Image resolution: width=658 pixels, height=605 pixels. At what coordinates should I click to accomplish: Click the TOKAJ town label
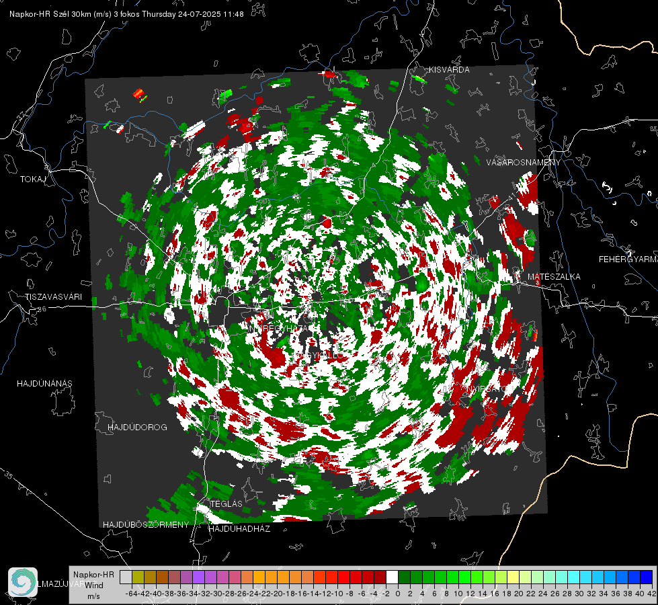click(33, 179)
